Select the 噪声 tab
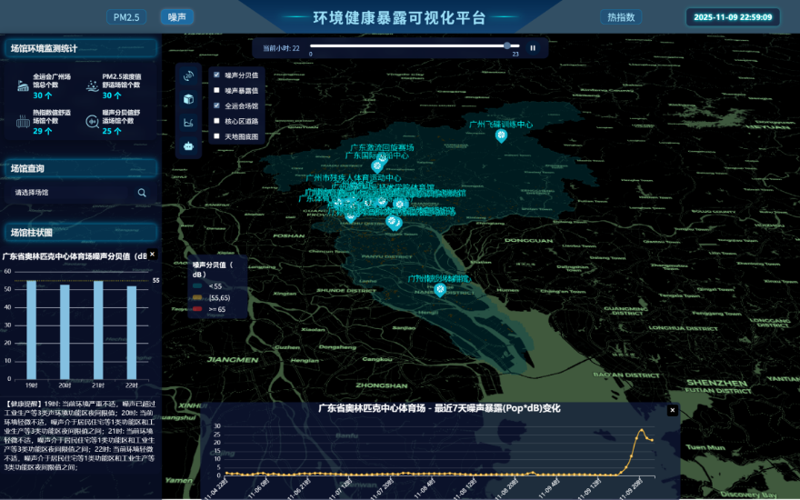The width and height of the screenshot is (800, 500). pos(177,17)
